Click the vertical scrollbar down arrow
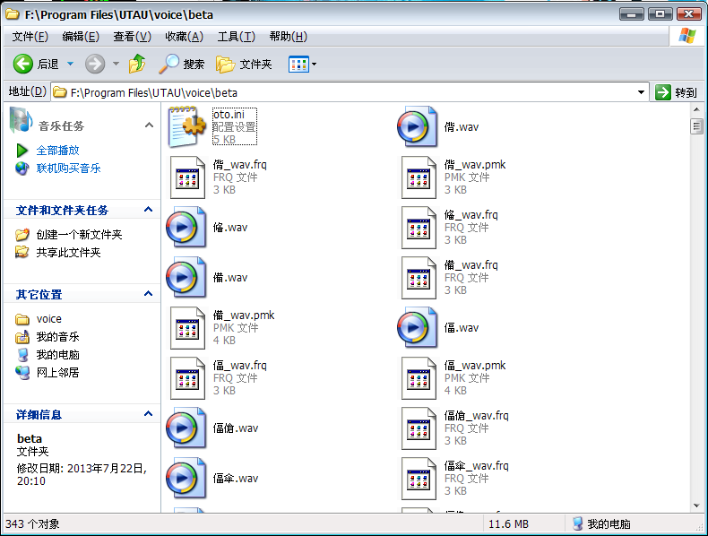This screenshot has height=536, width=708. (x=696, y=506)
